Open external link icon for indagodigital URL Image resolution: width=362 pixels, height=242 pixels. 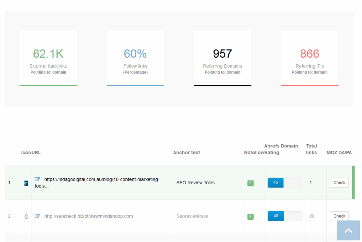[37, 179]
